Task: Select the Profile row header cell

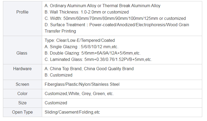Action: click(x=22, y=19)
